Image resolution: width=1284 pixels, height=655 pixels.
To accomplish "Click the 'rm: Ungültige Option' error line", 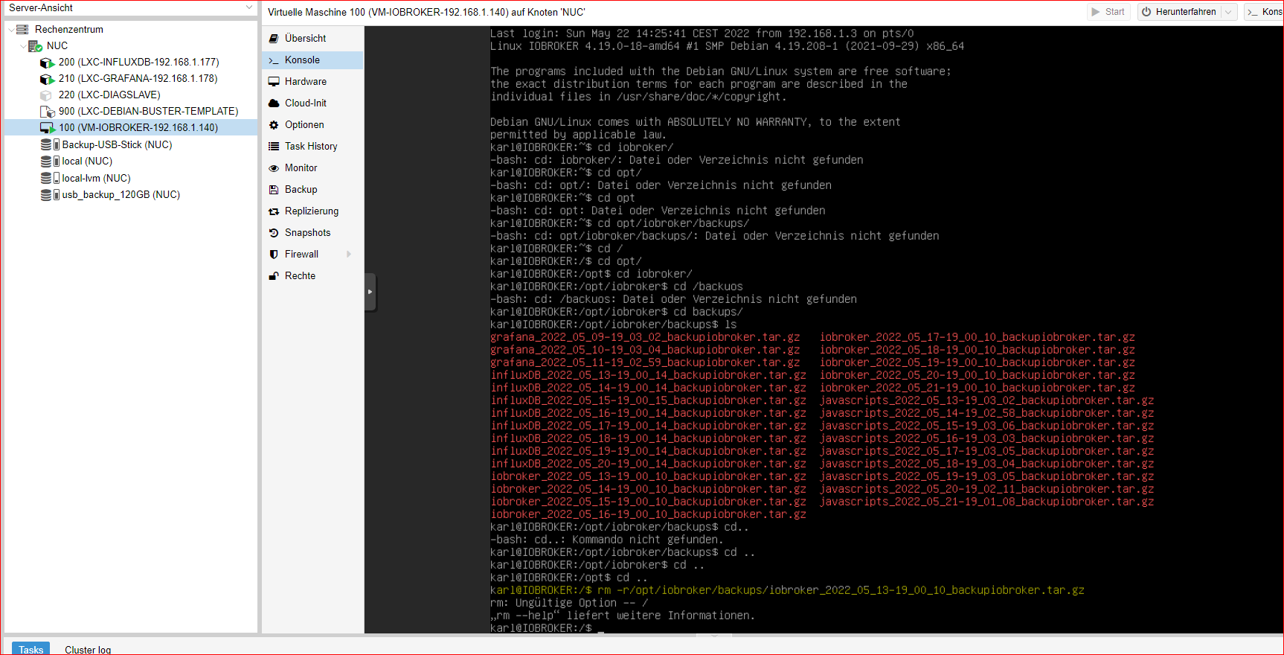I will pyautogui.click(x=569, y=603).
